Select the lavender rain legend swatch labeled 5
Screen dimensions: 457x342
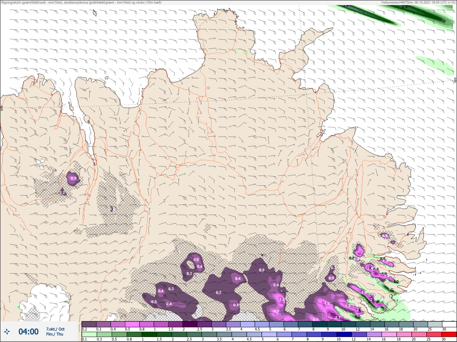(269, 335)
